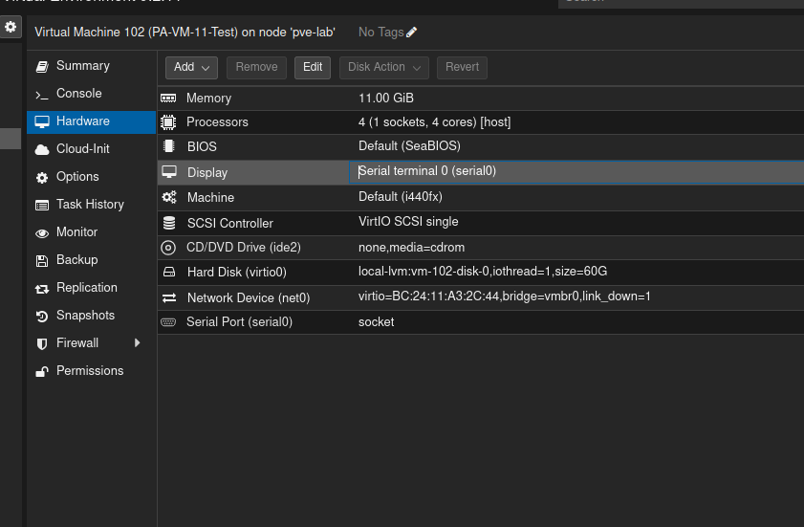Click the Backup floppy disk icon
The height and width of the screenshot is (527, 804).
coord(42,261)
